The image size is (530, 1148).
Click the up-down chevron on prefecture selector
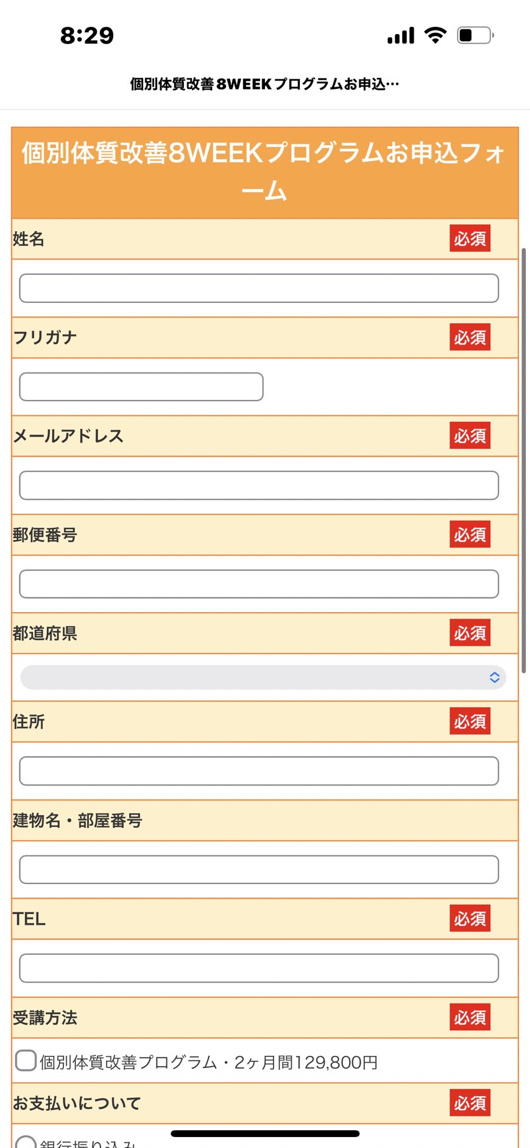click(x=495, y=677)
